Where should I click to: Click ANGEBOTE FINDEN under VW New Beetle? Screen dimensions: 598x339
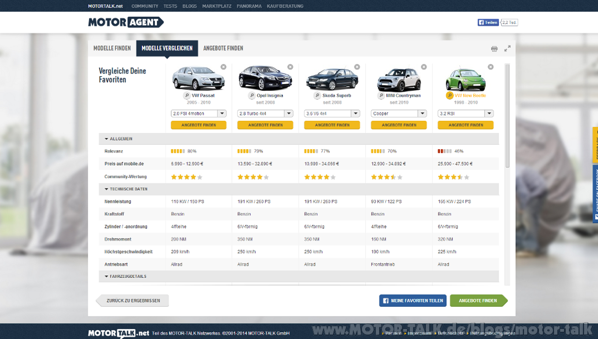pyautogui.click(x=466, y=125)
